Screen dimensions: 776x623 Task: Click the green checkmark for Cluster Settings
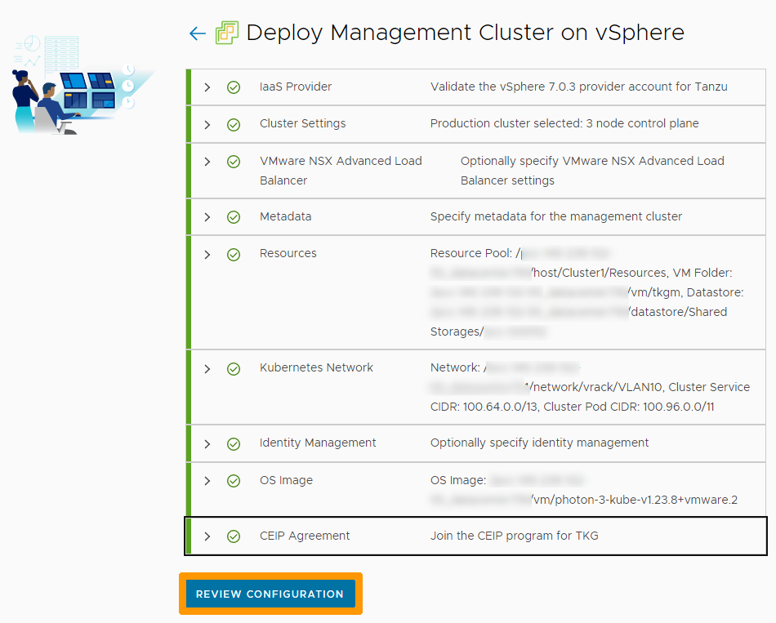[234, 125]
